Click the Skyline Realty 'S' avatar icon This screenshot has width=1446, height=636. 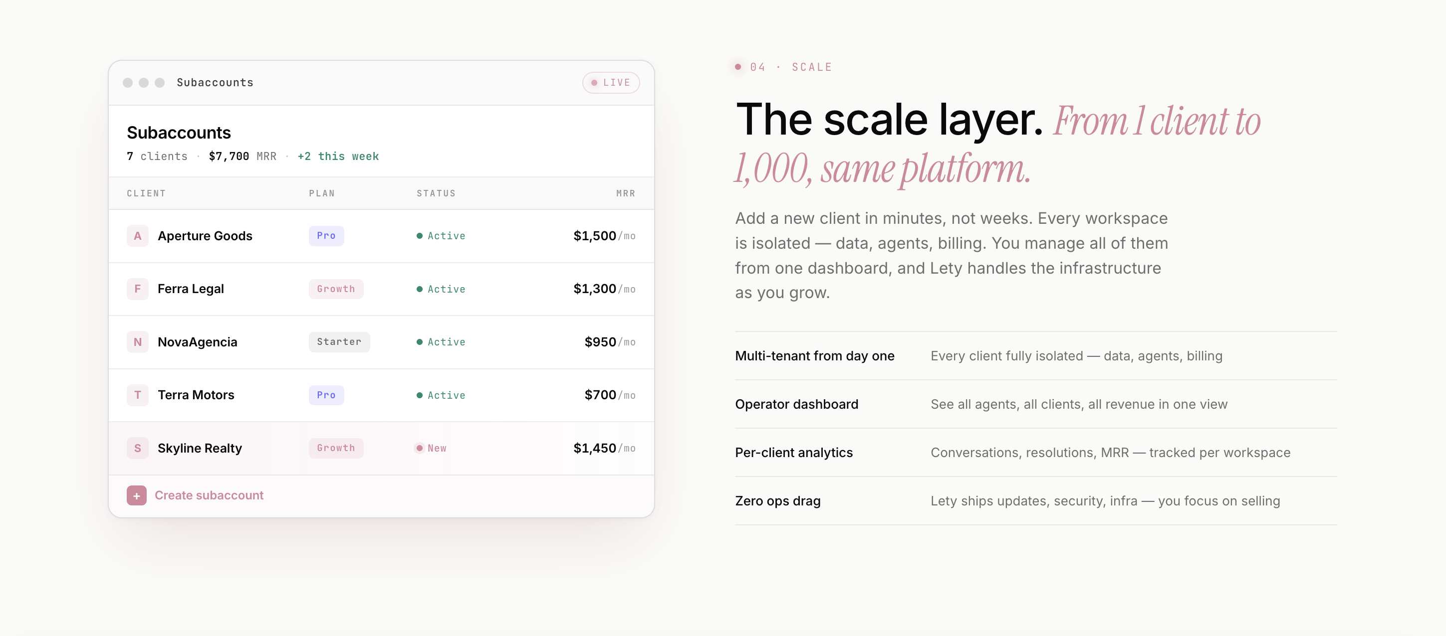coord(138,448)
